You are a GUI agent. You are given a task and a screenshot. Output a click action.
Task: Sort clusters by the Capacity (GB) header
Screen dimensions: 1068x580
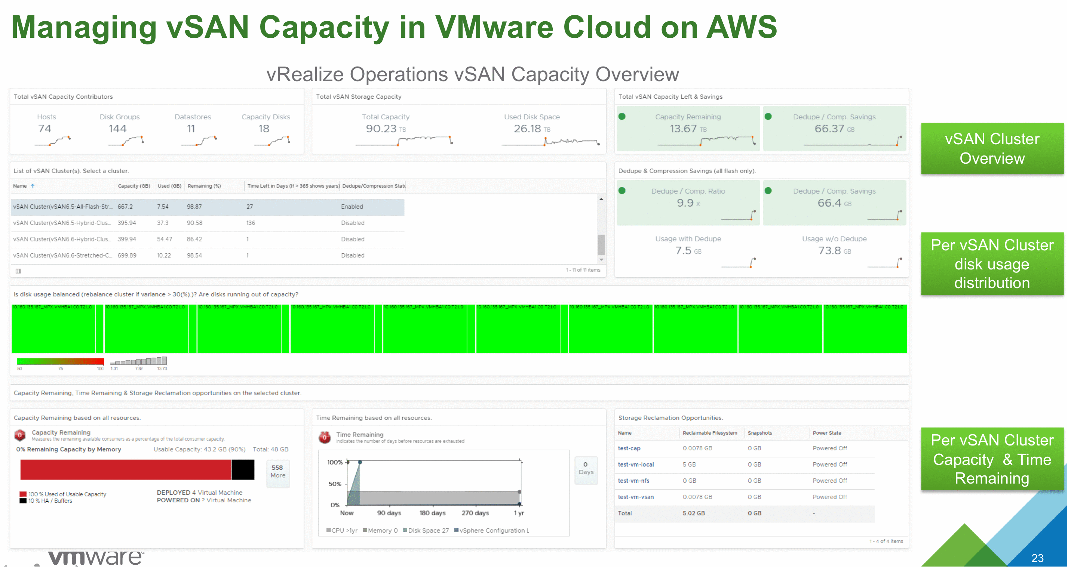coord(133,186)
